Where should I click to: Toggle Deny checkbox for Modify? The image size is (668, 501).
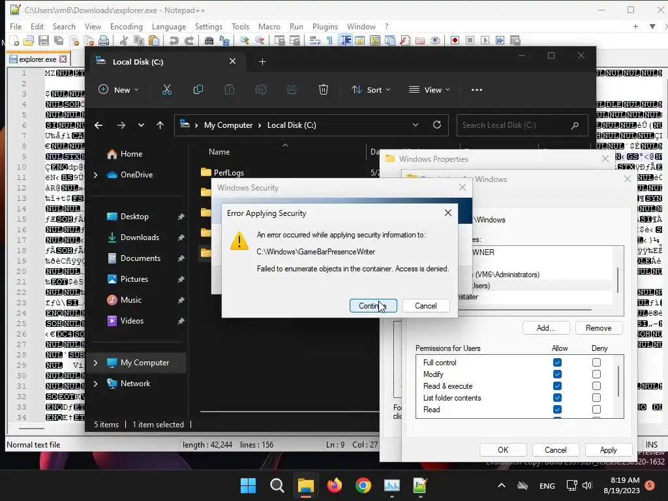pyautogui.click(x=596, y=374)
